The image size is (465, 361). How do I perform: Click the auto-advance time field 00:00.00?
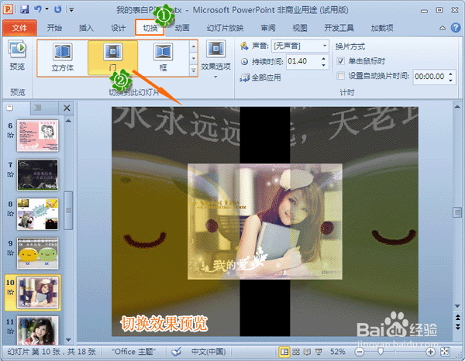click(430, 77)
